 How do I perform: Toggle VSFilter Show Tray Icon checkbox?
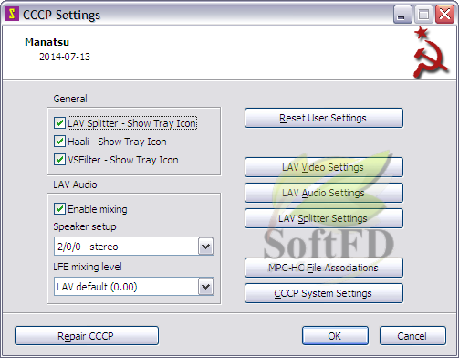pos(59,160)
